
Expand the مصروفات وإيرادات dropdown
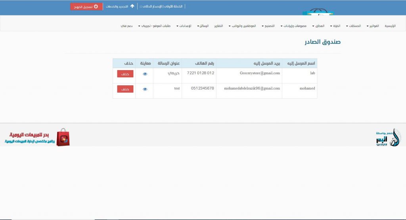[x=294, y=26]
